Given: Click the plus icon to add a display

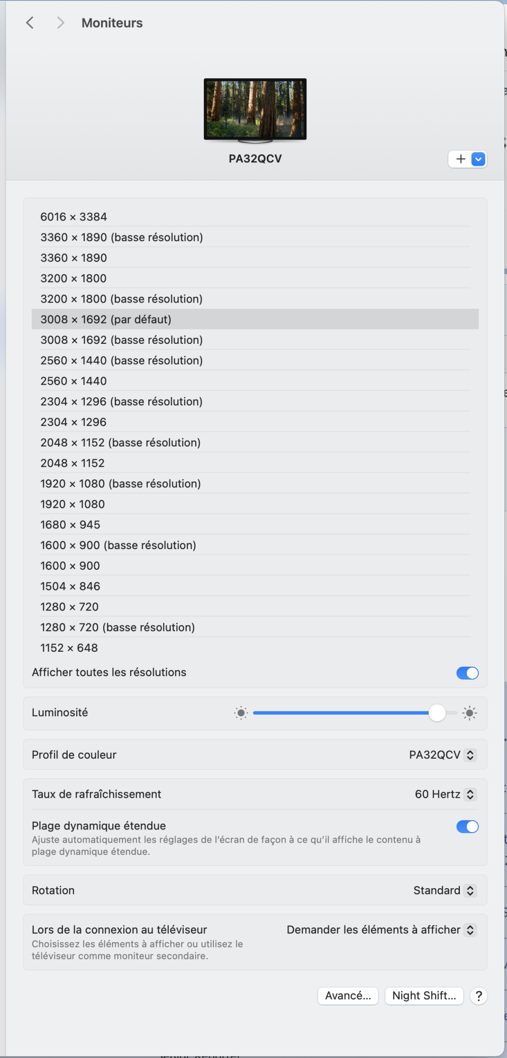Looking at the screenshot, I should [x=460, y=159].
